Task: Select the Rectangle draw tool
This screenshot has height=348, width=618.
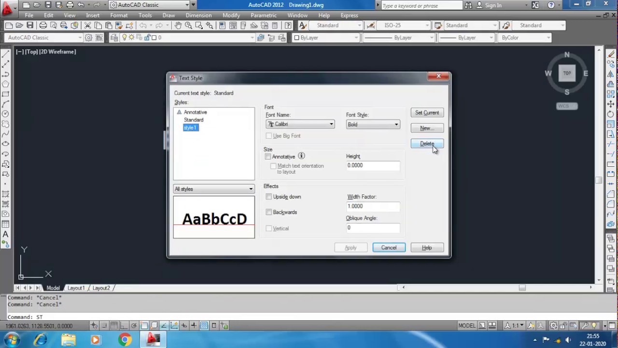Action: click(5, 94)
